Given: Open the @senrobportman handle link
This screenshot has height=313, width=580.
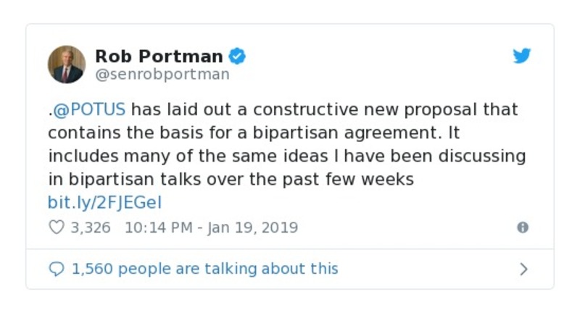Looking at the screenshot, I should (162, 74).
